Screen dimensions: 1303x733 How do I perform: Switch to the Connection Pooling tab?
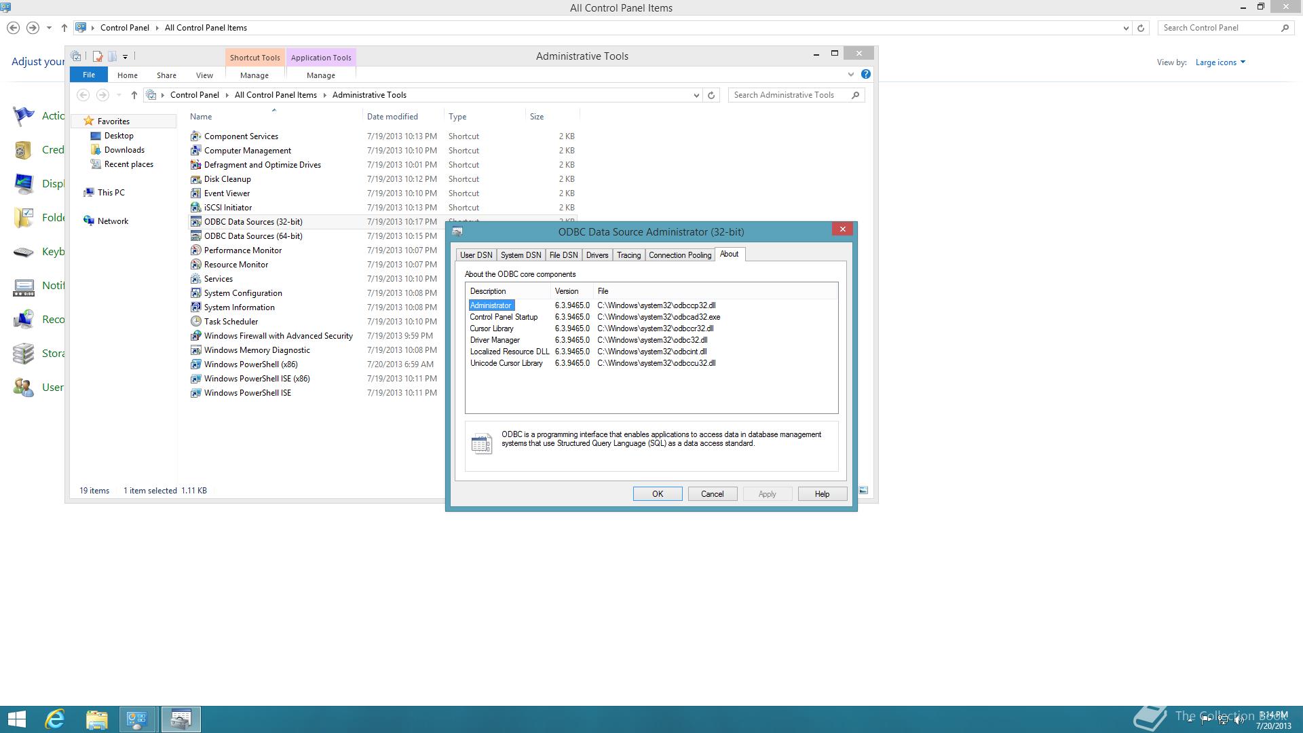680,255
